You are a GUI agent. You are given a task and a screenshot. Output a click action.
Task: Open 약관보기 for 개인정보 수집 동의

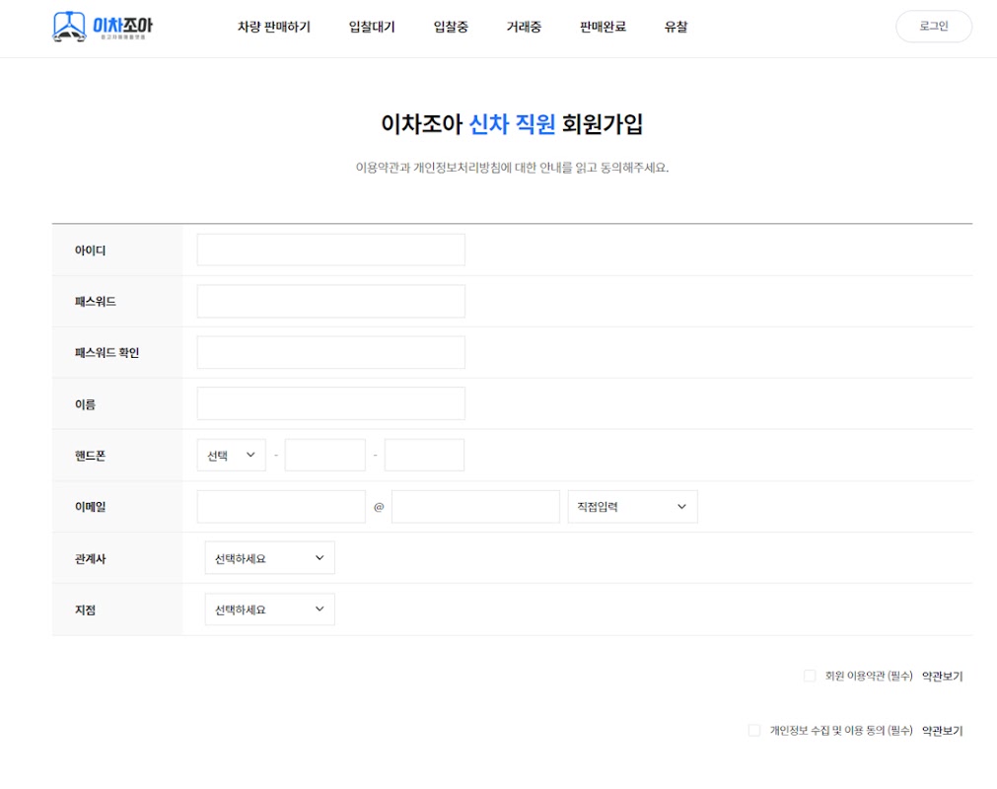point(943,731)
